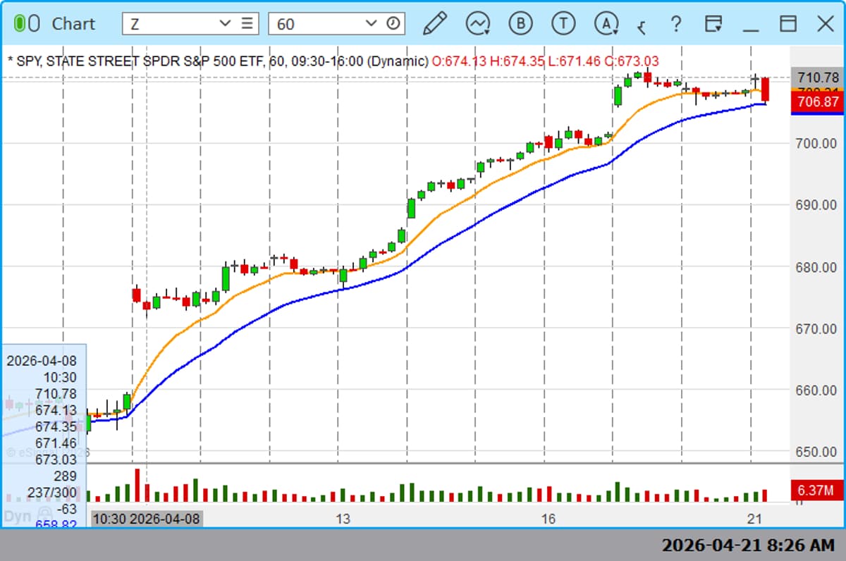Open the help icon
The height and width of the screenshot is (561, 846).
click(676, 25)
